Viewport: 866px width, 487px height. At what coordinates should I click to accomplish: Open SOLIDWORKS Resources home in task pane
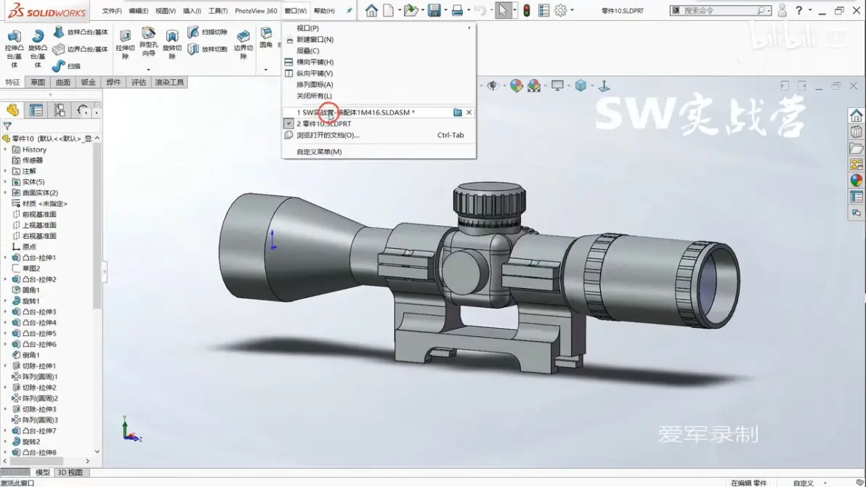[856, 115]
